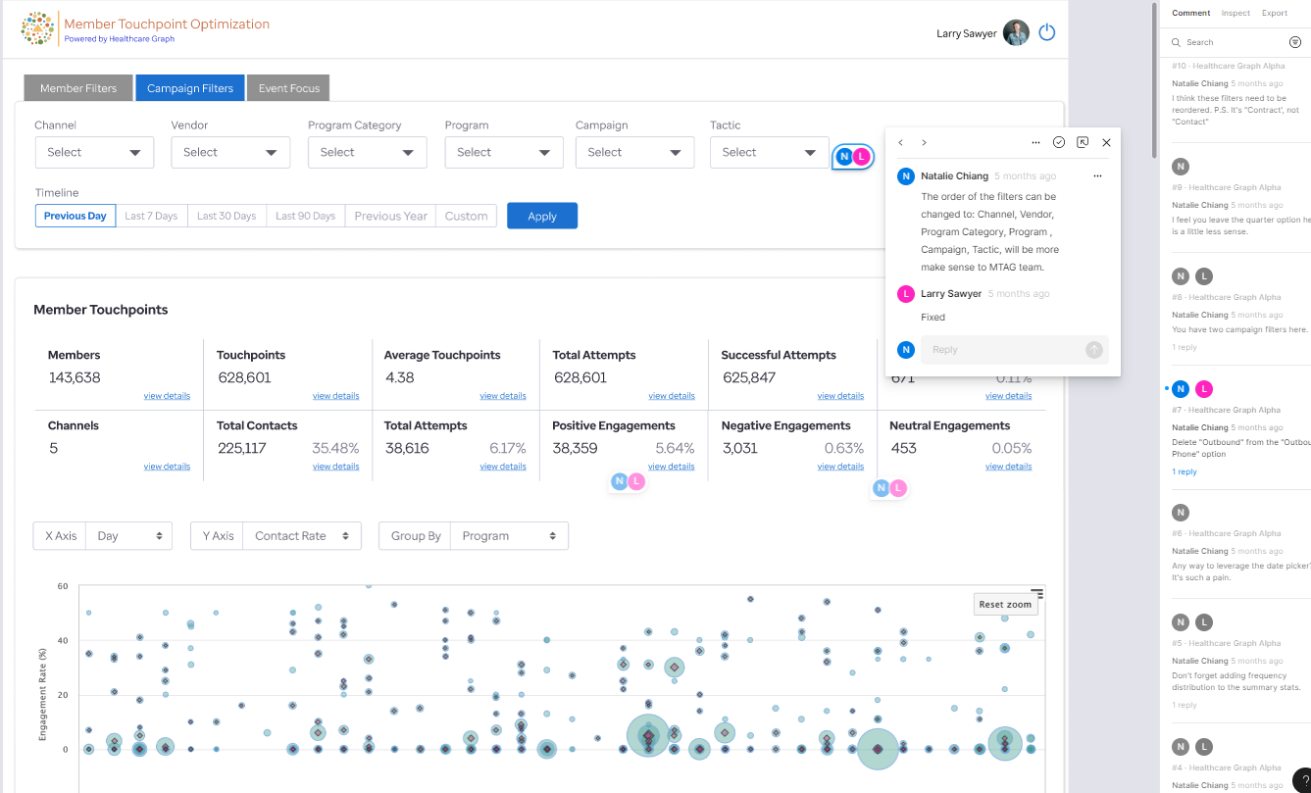The width and height of the screenshot is (1311, 793).
Task: Switch to Member Filters tab
Action: point(78,88)
